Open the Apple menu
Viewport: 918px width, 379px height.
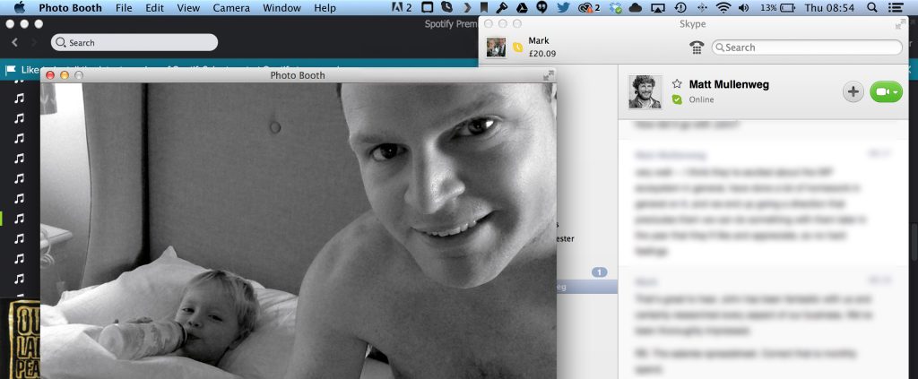19,7
